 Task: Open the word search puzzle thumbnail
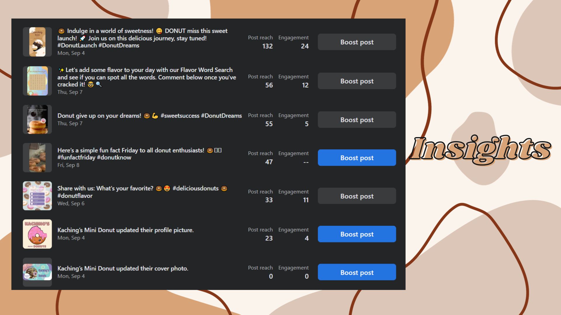pos(37,81)
